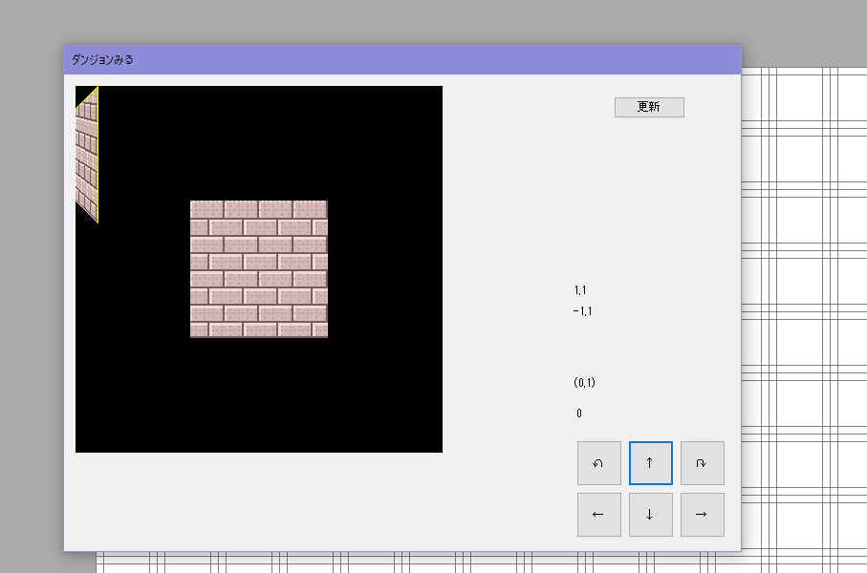
Task: Move backward with the down arrow button
Action: [651, 515]
